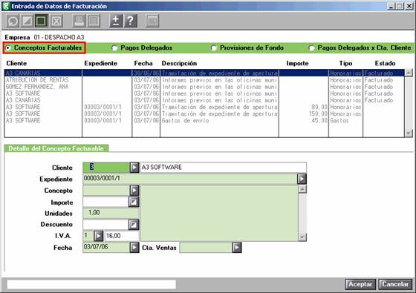Click the Cancelar button
This screenshot has height=293, width=416.
coord(395,284)
